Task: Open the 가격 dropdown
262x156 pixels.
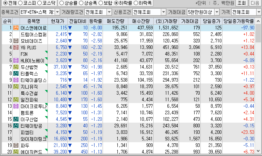Action: [x=259, y=12]
